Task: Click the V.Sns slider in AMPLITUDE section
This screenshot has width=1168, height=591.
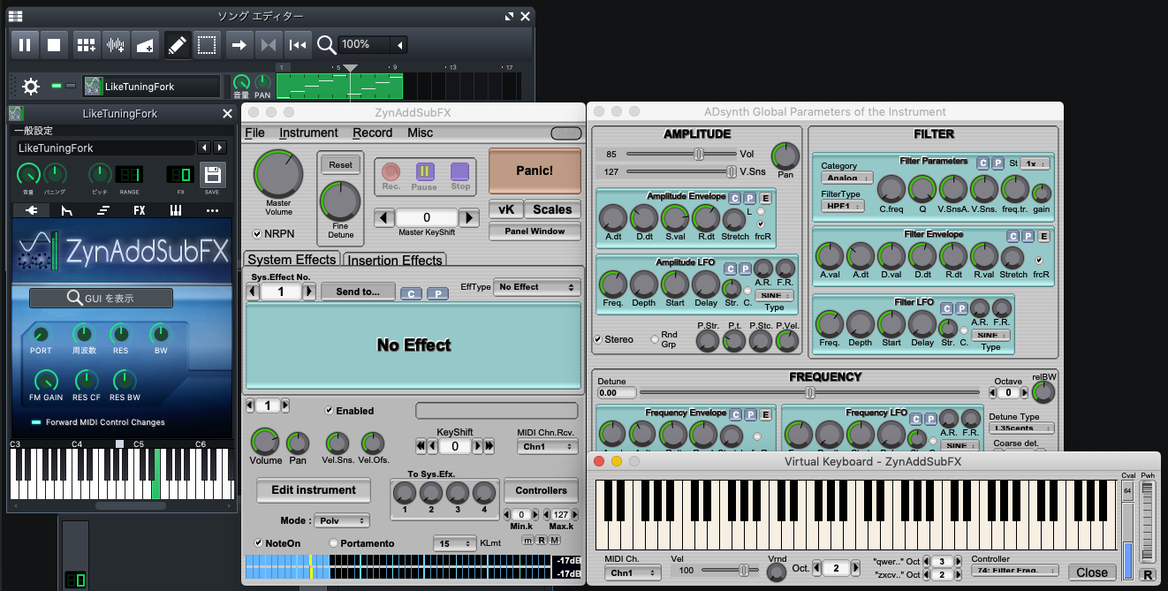Action: pyautogui.click(x=680, y=171)
